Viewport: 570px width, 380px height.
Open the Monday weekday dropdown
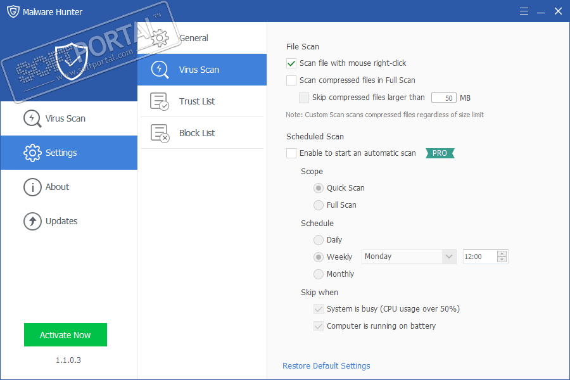[x=409, y=256]
